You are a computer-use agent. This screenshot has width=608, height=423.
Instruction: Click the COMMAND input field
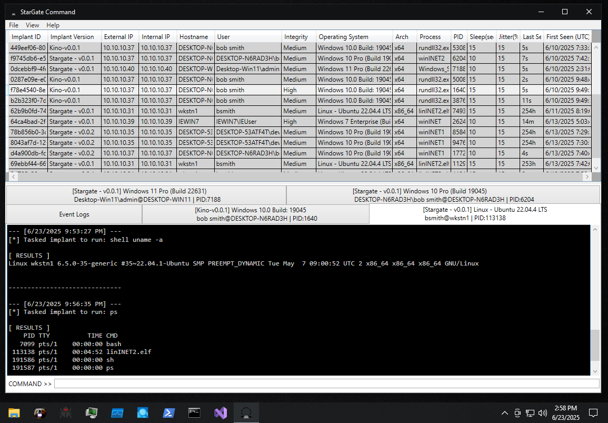(x=326, y=383)
